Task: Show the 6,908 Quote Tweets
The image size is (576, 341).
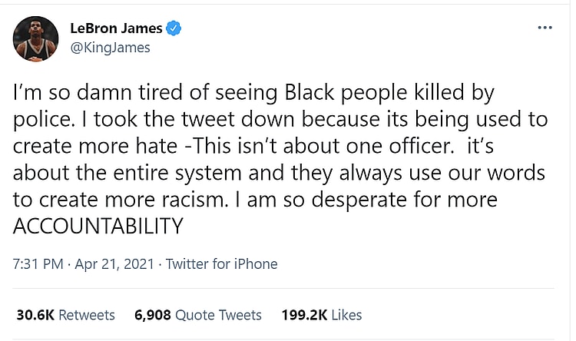Action: coord(197,315)
